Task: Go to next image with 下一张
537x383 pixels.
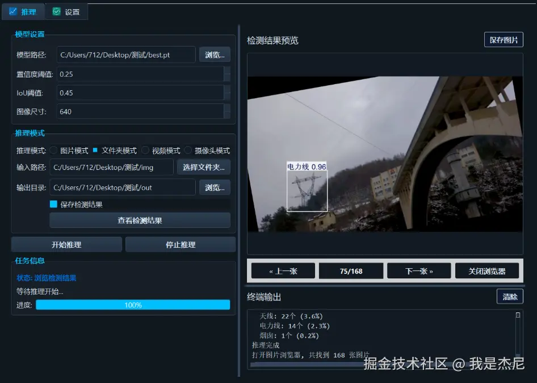Action: pyautogui.click(x=419, y=270)
